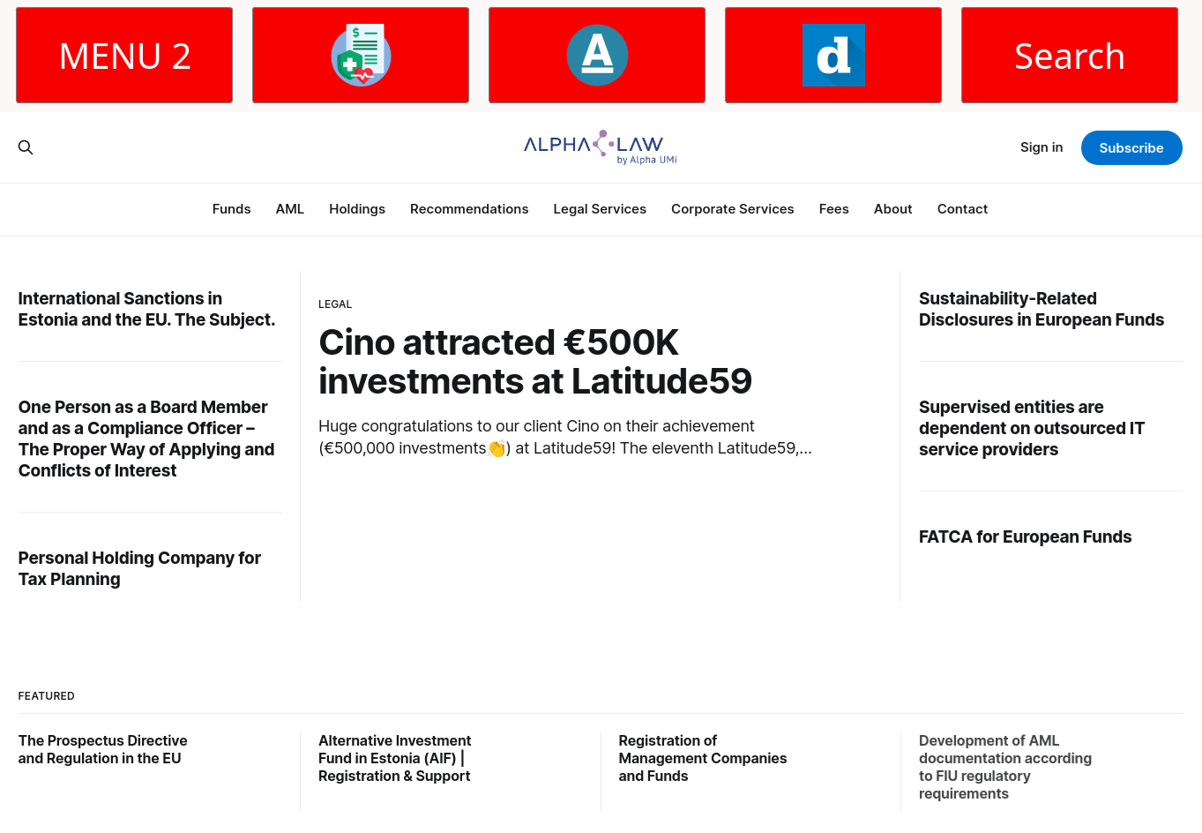
Task: Open the medical invoice icon tile
Action: coord(361,55)
